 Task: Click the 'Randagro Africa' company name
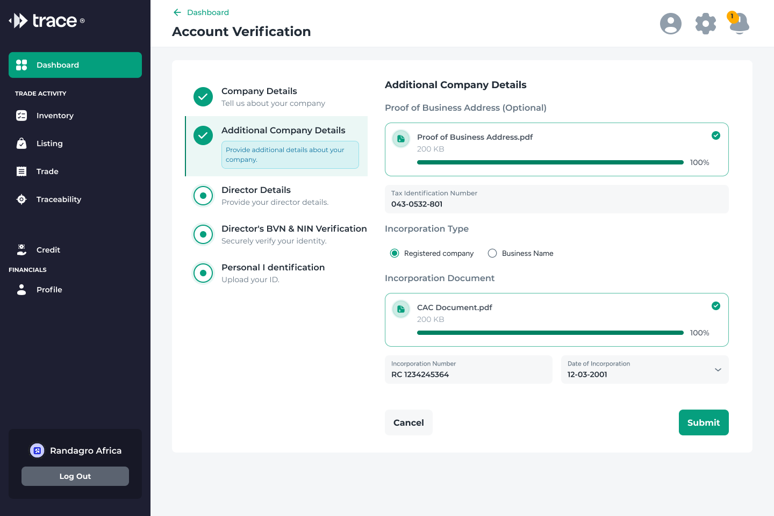click(86, 450)
